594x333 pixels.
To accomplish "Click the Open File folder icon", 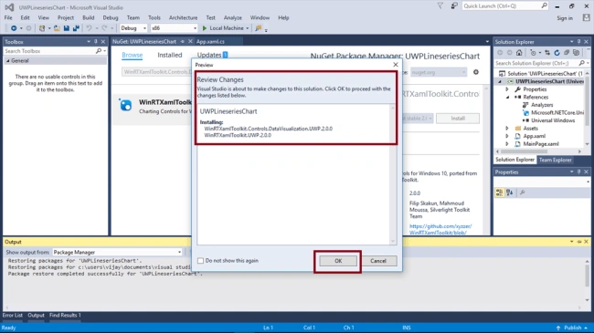I will [57, 28].
